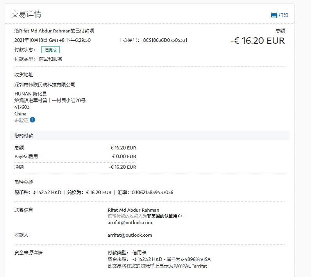Image resolution: width=311 pixels, height=277 pixels.
Task: Open the help icon beside 未验证
Action: pyautogui.click(x=32, y=120)
